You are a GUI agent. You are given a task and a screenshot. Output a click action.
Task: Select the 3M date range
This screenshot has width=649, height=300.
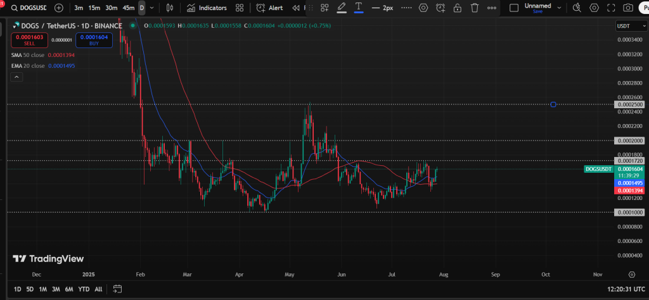click(x=56, y=289)
